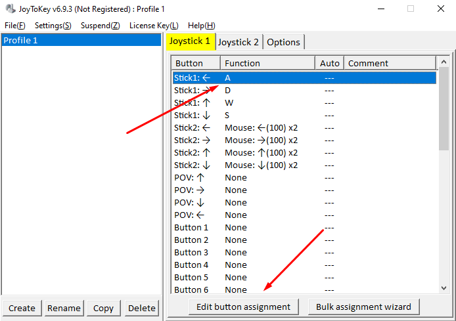Viewport: 456px width, 321px height.
Task: Select the Stick2 down mouse row
Action: coord(304,165)
